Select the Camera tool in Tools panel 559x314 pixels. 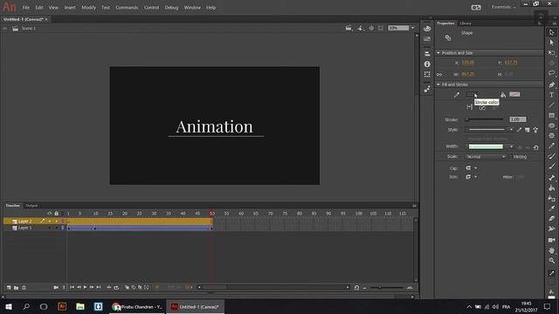pos(551,241)
